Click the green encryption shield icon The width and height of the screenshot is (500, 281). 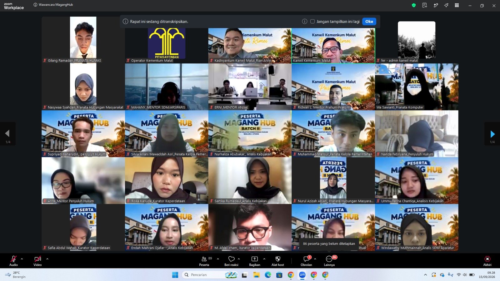tap(414, 5)
